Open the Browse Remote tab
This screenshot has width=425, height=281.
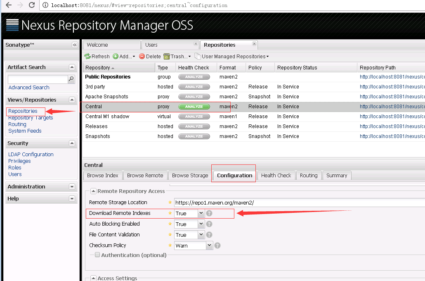coord(145,175)
